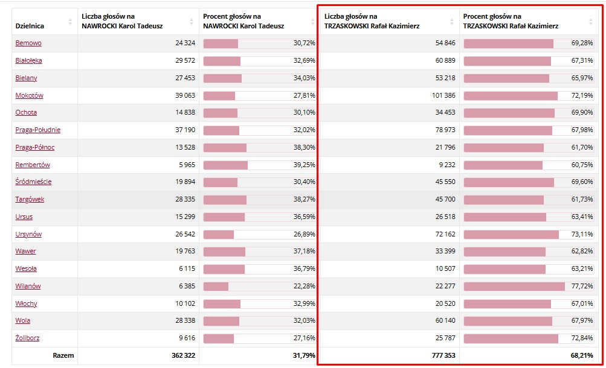Open the Bemowo district link

coord(28,43)
